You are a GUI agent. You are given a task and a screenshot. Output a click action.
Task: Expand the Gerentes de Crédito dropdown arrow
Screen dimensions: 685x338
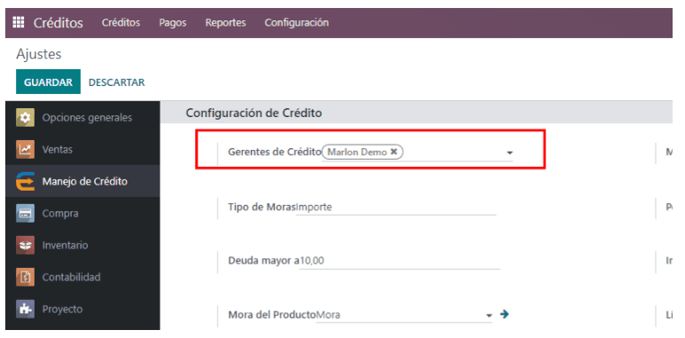[x=510, y=153]
